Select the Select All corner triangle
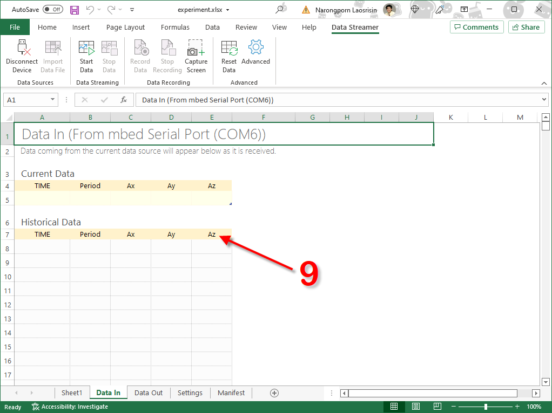Screen dimensions: 552x413 [9, 118]
